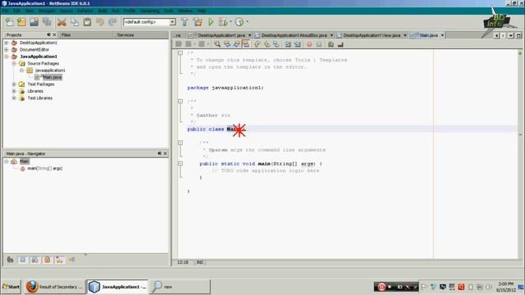Toggle Sort by Name in Navigator
The image size is (525, 295).
click(x=60, y=260)
